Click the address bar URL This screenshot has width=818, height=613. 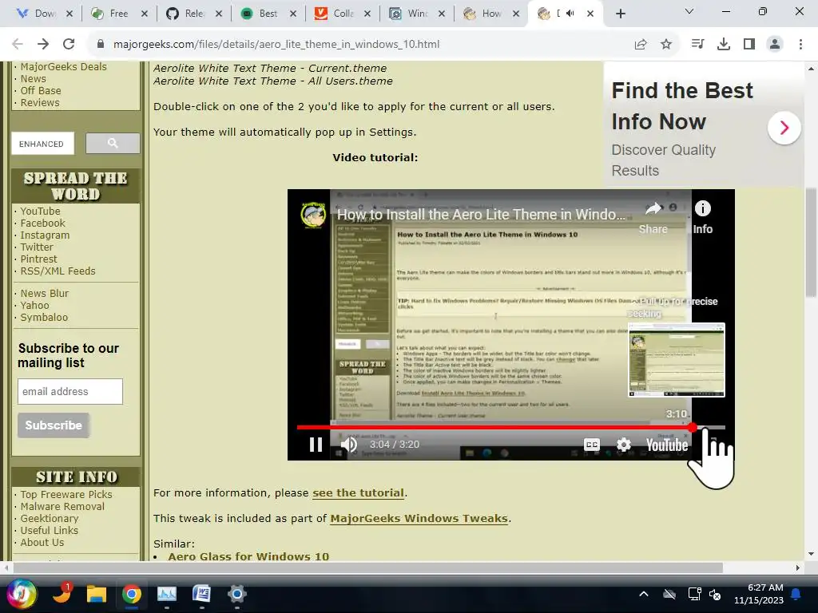[x=276, y=45]
